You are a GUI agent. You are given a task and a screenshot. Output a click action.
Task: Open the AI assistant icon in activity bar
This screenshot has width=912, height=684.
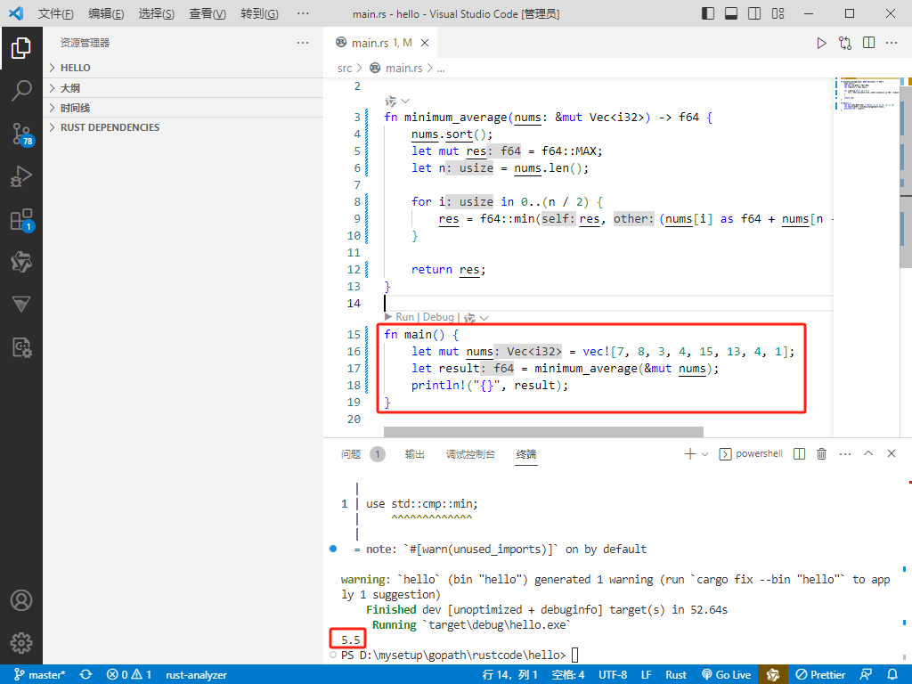pyautogui.click(x=21, y=263)
